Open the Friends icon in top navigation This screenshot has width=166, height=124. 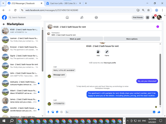click(82, 18)
